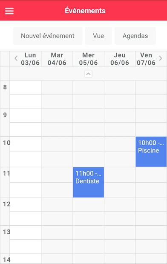The height and width of the screenshot is (264, 167).
Task: Open the Vue view selector
Action: [x=98, y=36]
